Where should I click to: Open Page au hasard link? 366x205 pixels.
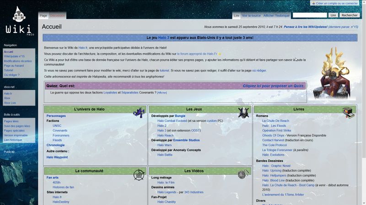(14, 66)
